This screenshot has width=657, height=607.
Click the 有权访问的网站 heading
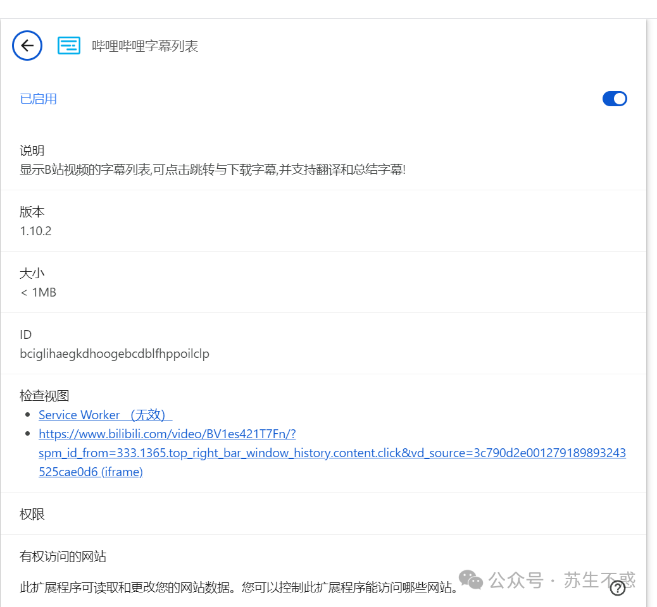[x=63, y=556]
